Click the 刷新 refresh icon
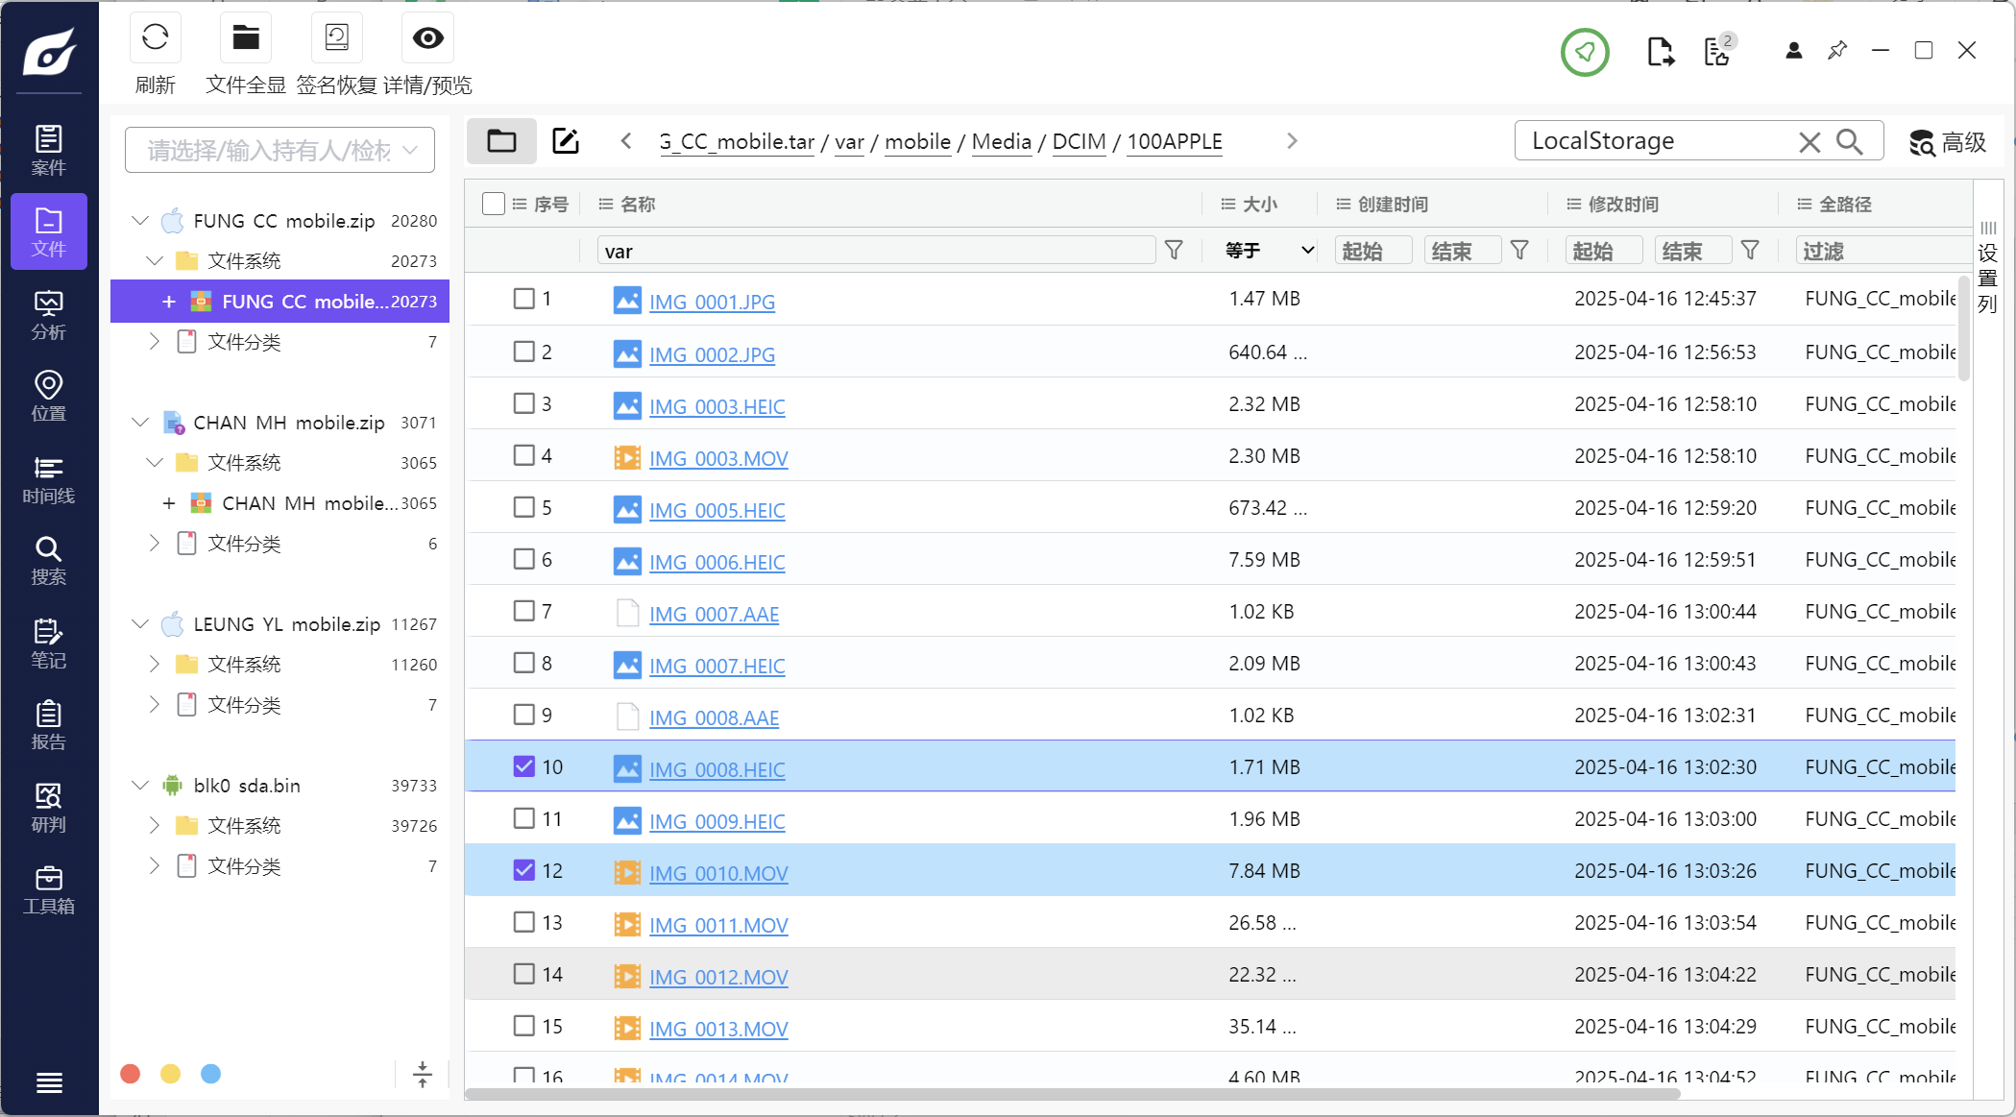 155,38
